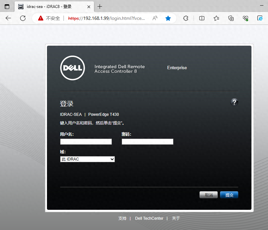Click the Read aloud icon
The width and height of the screenshot is (268, 230).
point(155,19)
